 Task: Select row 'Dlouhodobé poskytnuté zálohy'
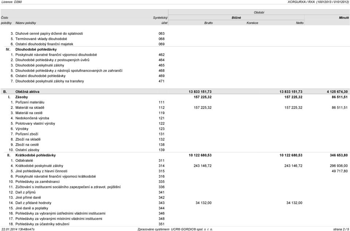(175, 65)
